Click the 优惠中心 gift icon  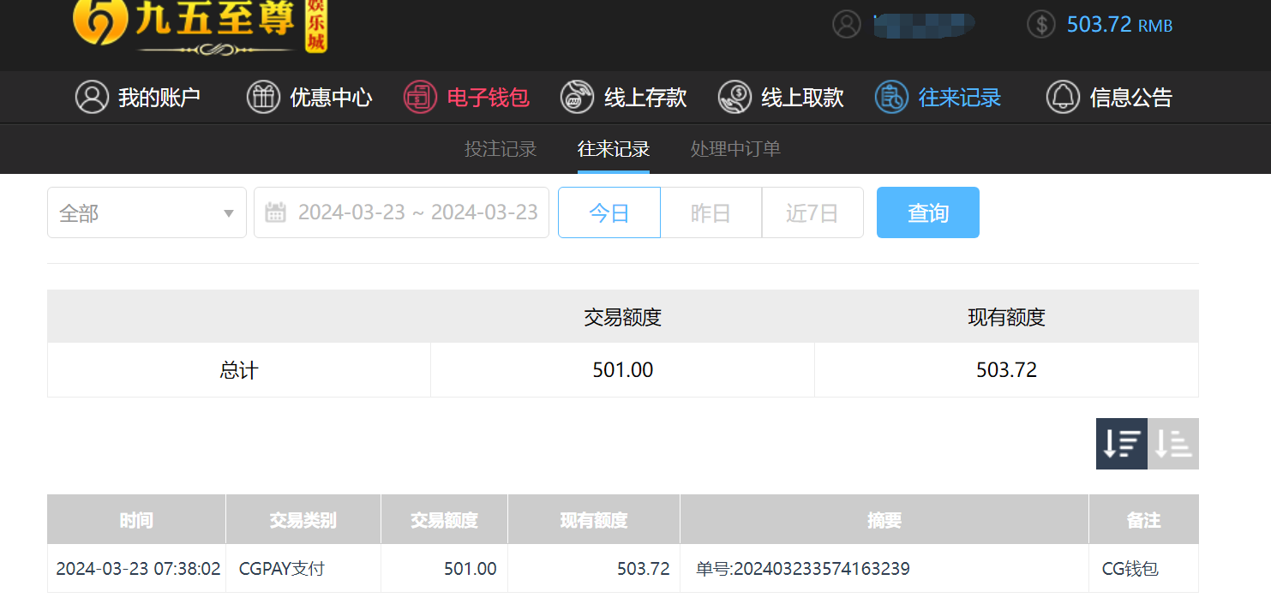[263, 97]
